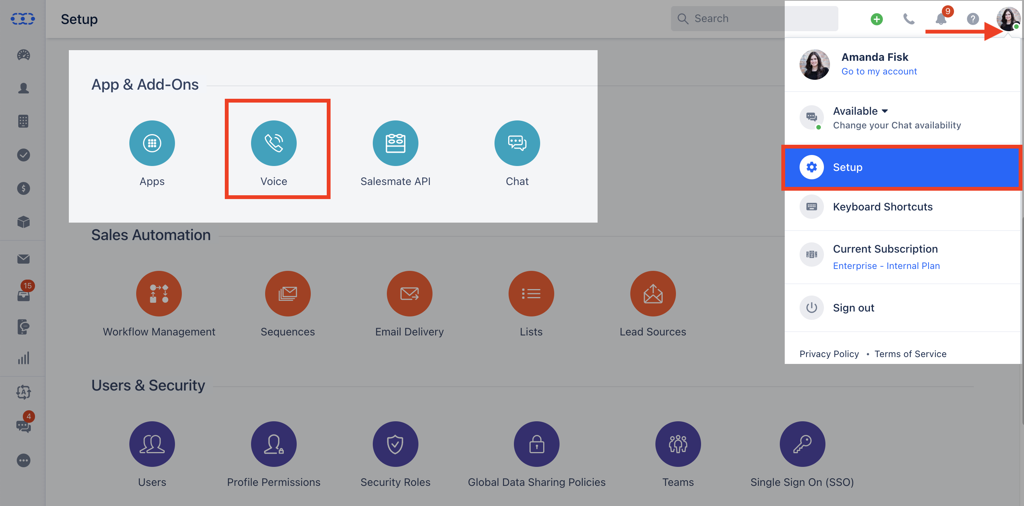Click in the Search field
Screen dimensions: 1024x506
(754, 19)
